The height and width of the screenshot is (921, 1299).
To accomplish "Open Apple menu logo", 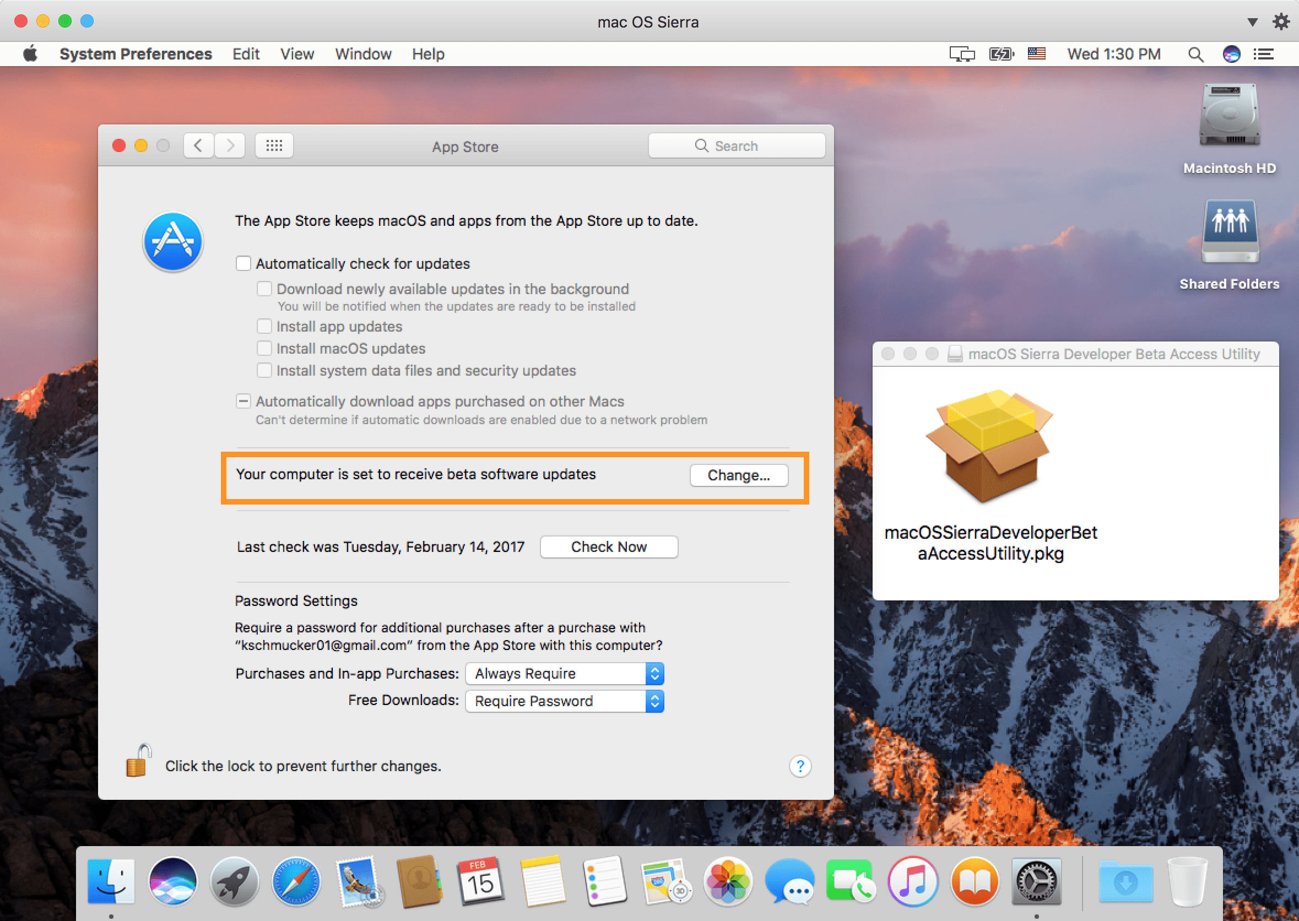I will [x=31, y=54].
